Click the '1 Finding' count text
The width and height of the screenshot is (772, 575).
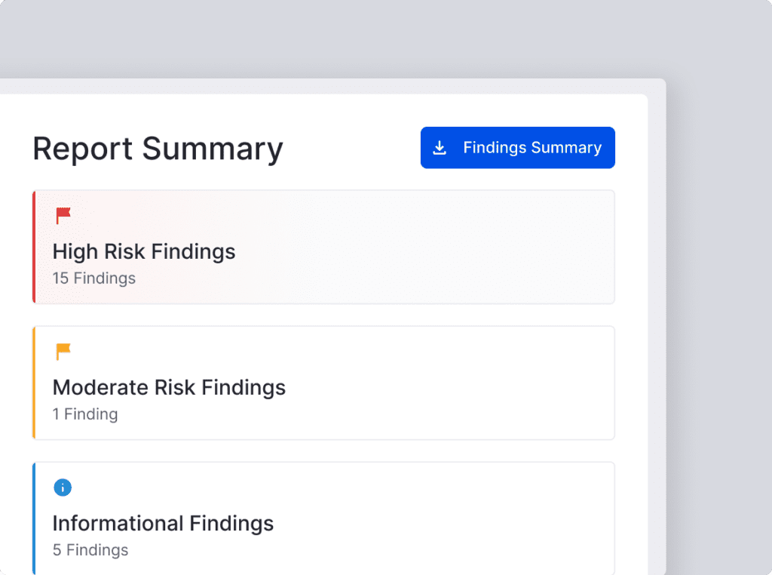click(85, 414)
